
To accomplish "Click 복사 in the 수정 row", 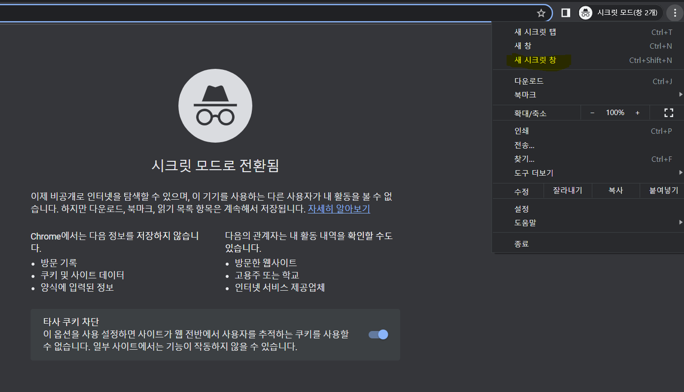I will tap(616, 190).
